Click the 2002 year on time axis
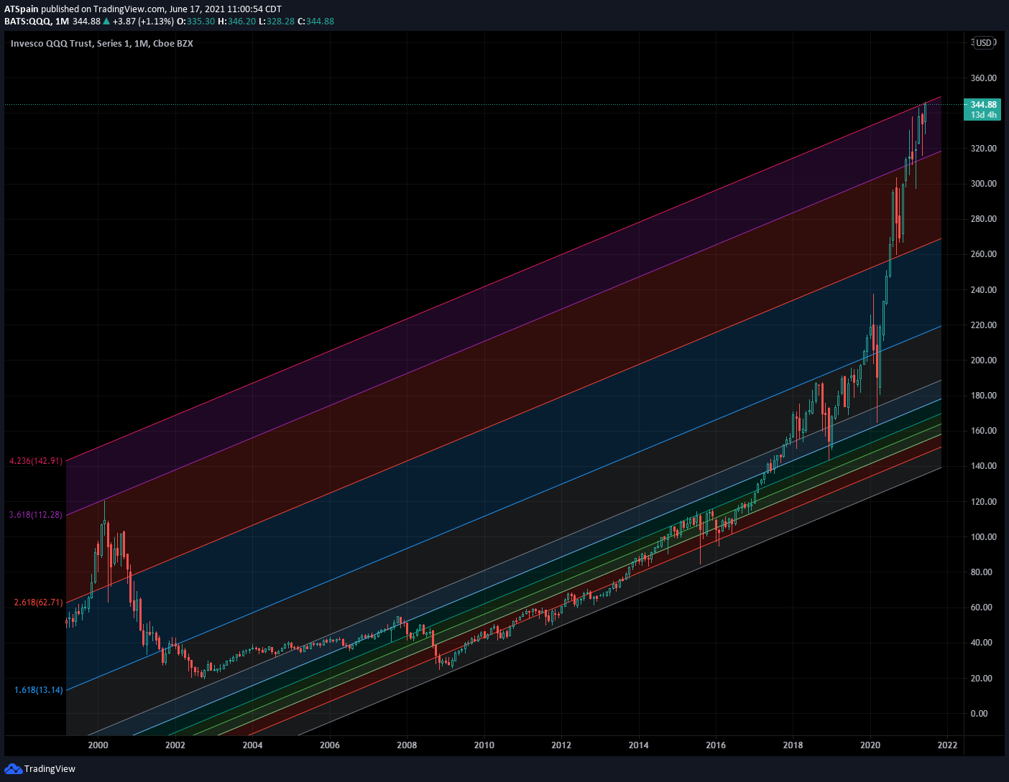This screenshot has height=782, width=1009. pos(175,745)
